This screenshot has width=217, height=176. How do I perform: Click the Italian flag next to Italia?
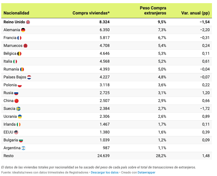click(x=15, y=61)
